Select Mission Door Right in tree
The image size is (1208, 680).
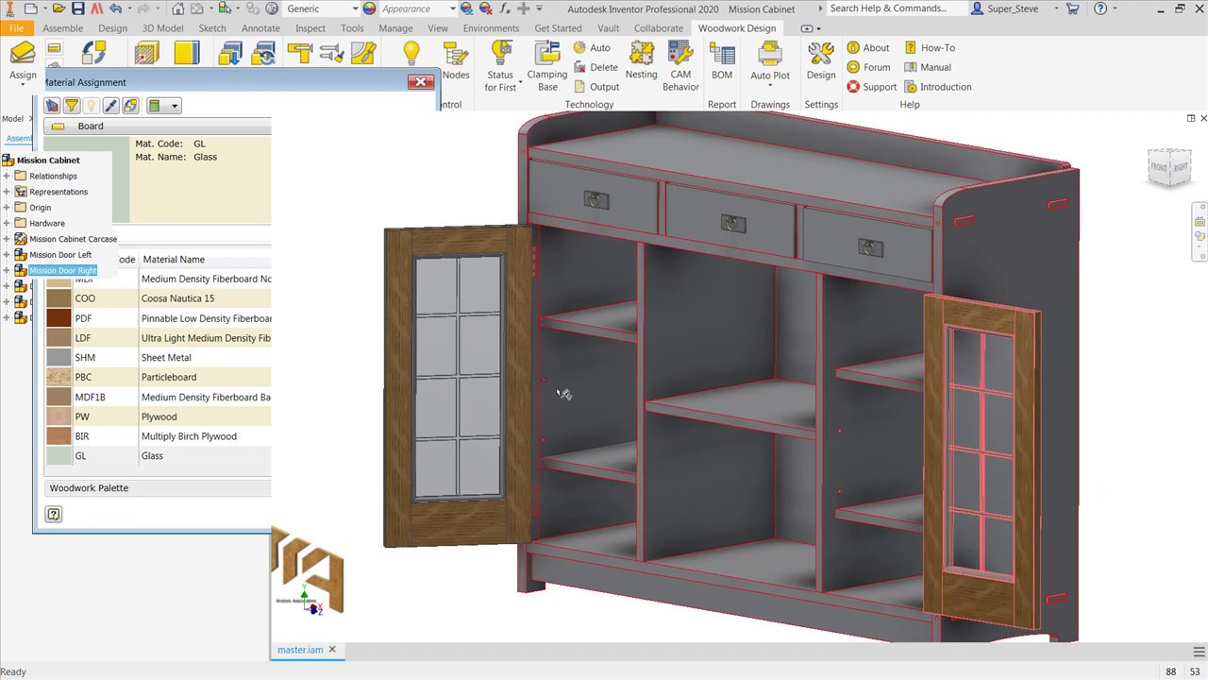[62, 270]
